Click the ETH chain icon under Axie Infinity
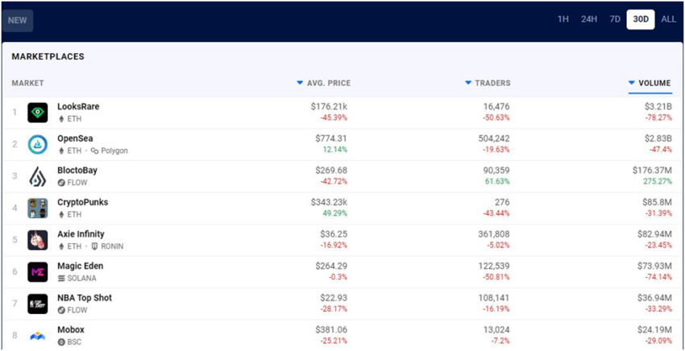 (x=61, y=246)
